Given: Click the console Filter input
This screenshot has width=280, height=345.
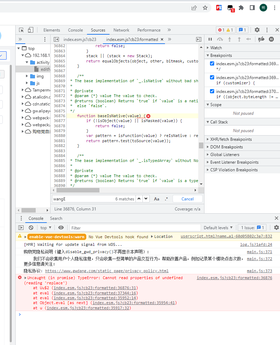Looking at the screenshot, I should click(135, 228).
